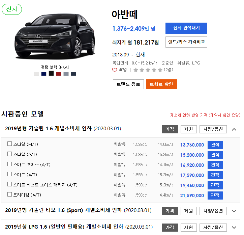244x235 pixels.
Task: Select the navy blue color swatch
Action: (x=44, y=74)
